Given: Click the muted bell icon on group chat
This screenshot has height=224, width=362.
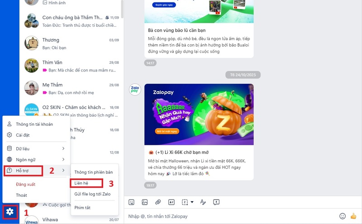Looking at the screenshot, I should 107,18.
